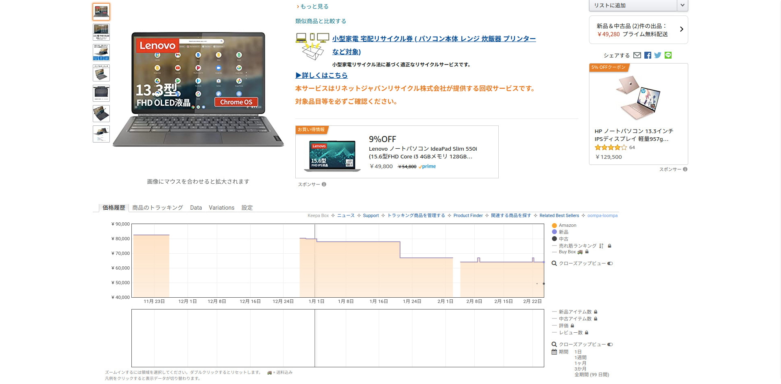Toggle 中古 price series in legend
This screenshot has height=384, width=781.
tap(560, 239)
